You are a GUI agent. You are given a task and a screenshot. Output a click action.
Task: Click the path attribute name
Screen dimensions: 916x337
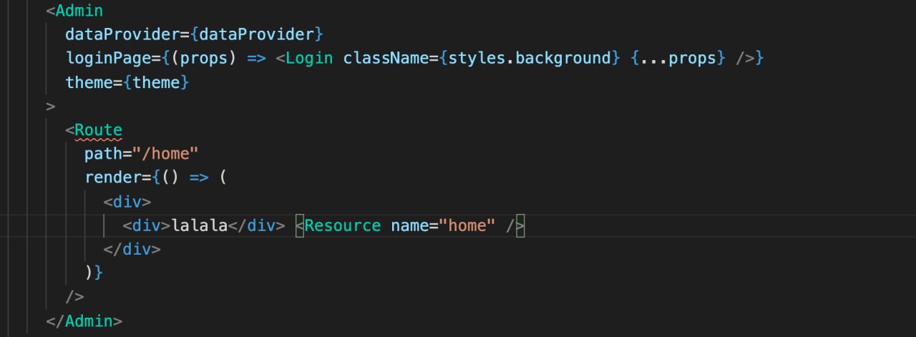pos(103,154)
